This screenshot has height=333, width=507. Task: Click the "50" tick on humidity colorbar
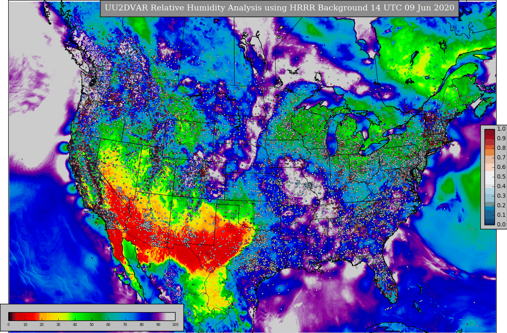(92, 325)
